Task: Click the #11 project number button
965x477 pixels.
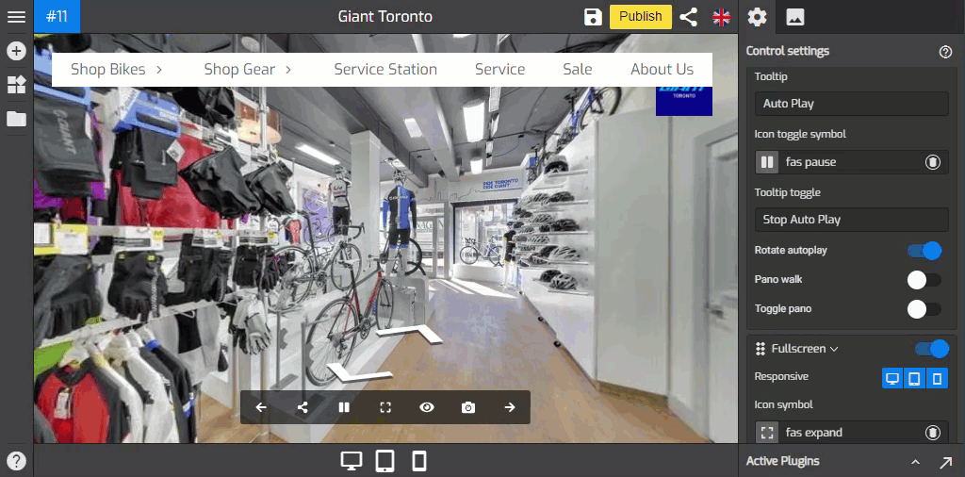Action: (57, 17)
